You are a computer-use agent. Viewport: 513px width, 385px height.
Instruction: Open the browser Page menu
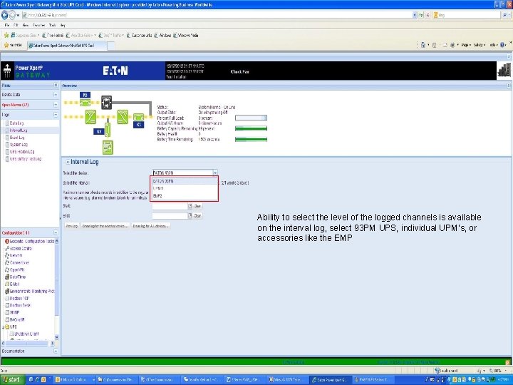[x=466, y=45]
